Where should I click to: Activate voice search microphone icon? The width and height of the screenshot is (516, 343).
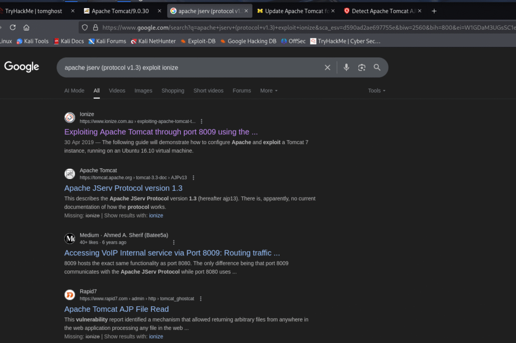point(346,67)
